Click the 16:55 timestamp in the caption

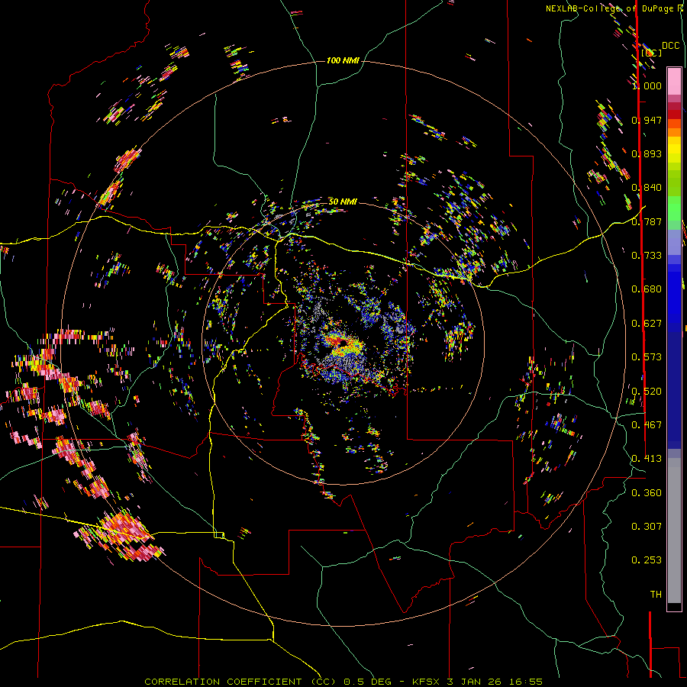(x=527, y=682)
